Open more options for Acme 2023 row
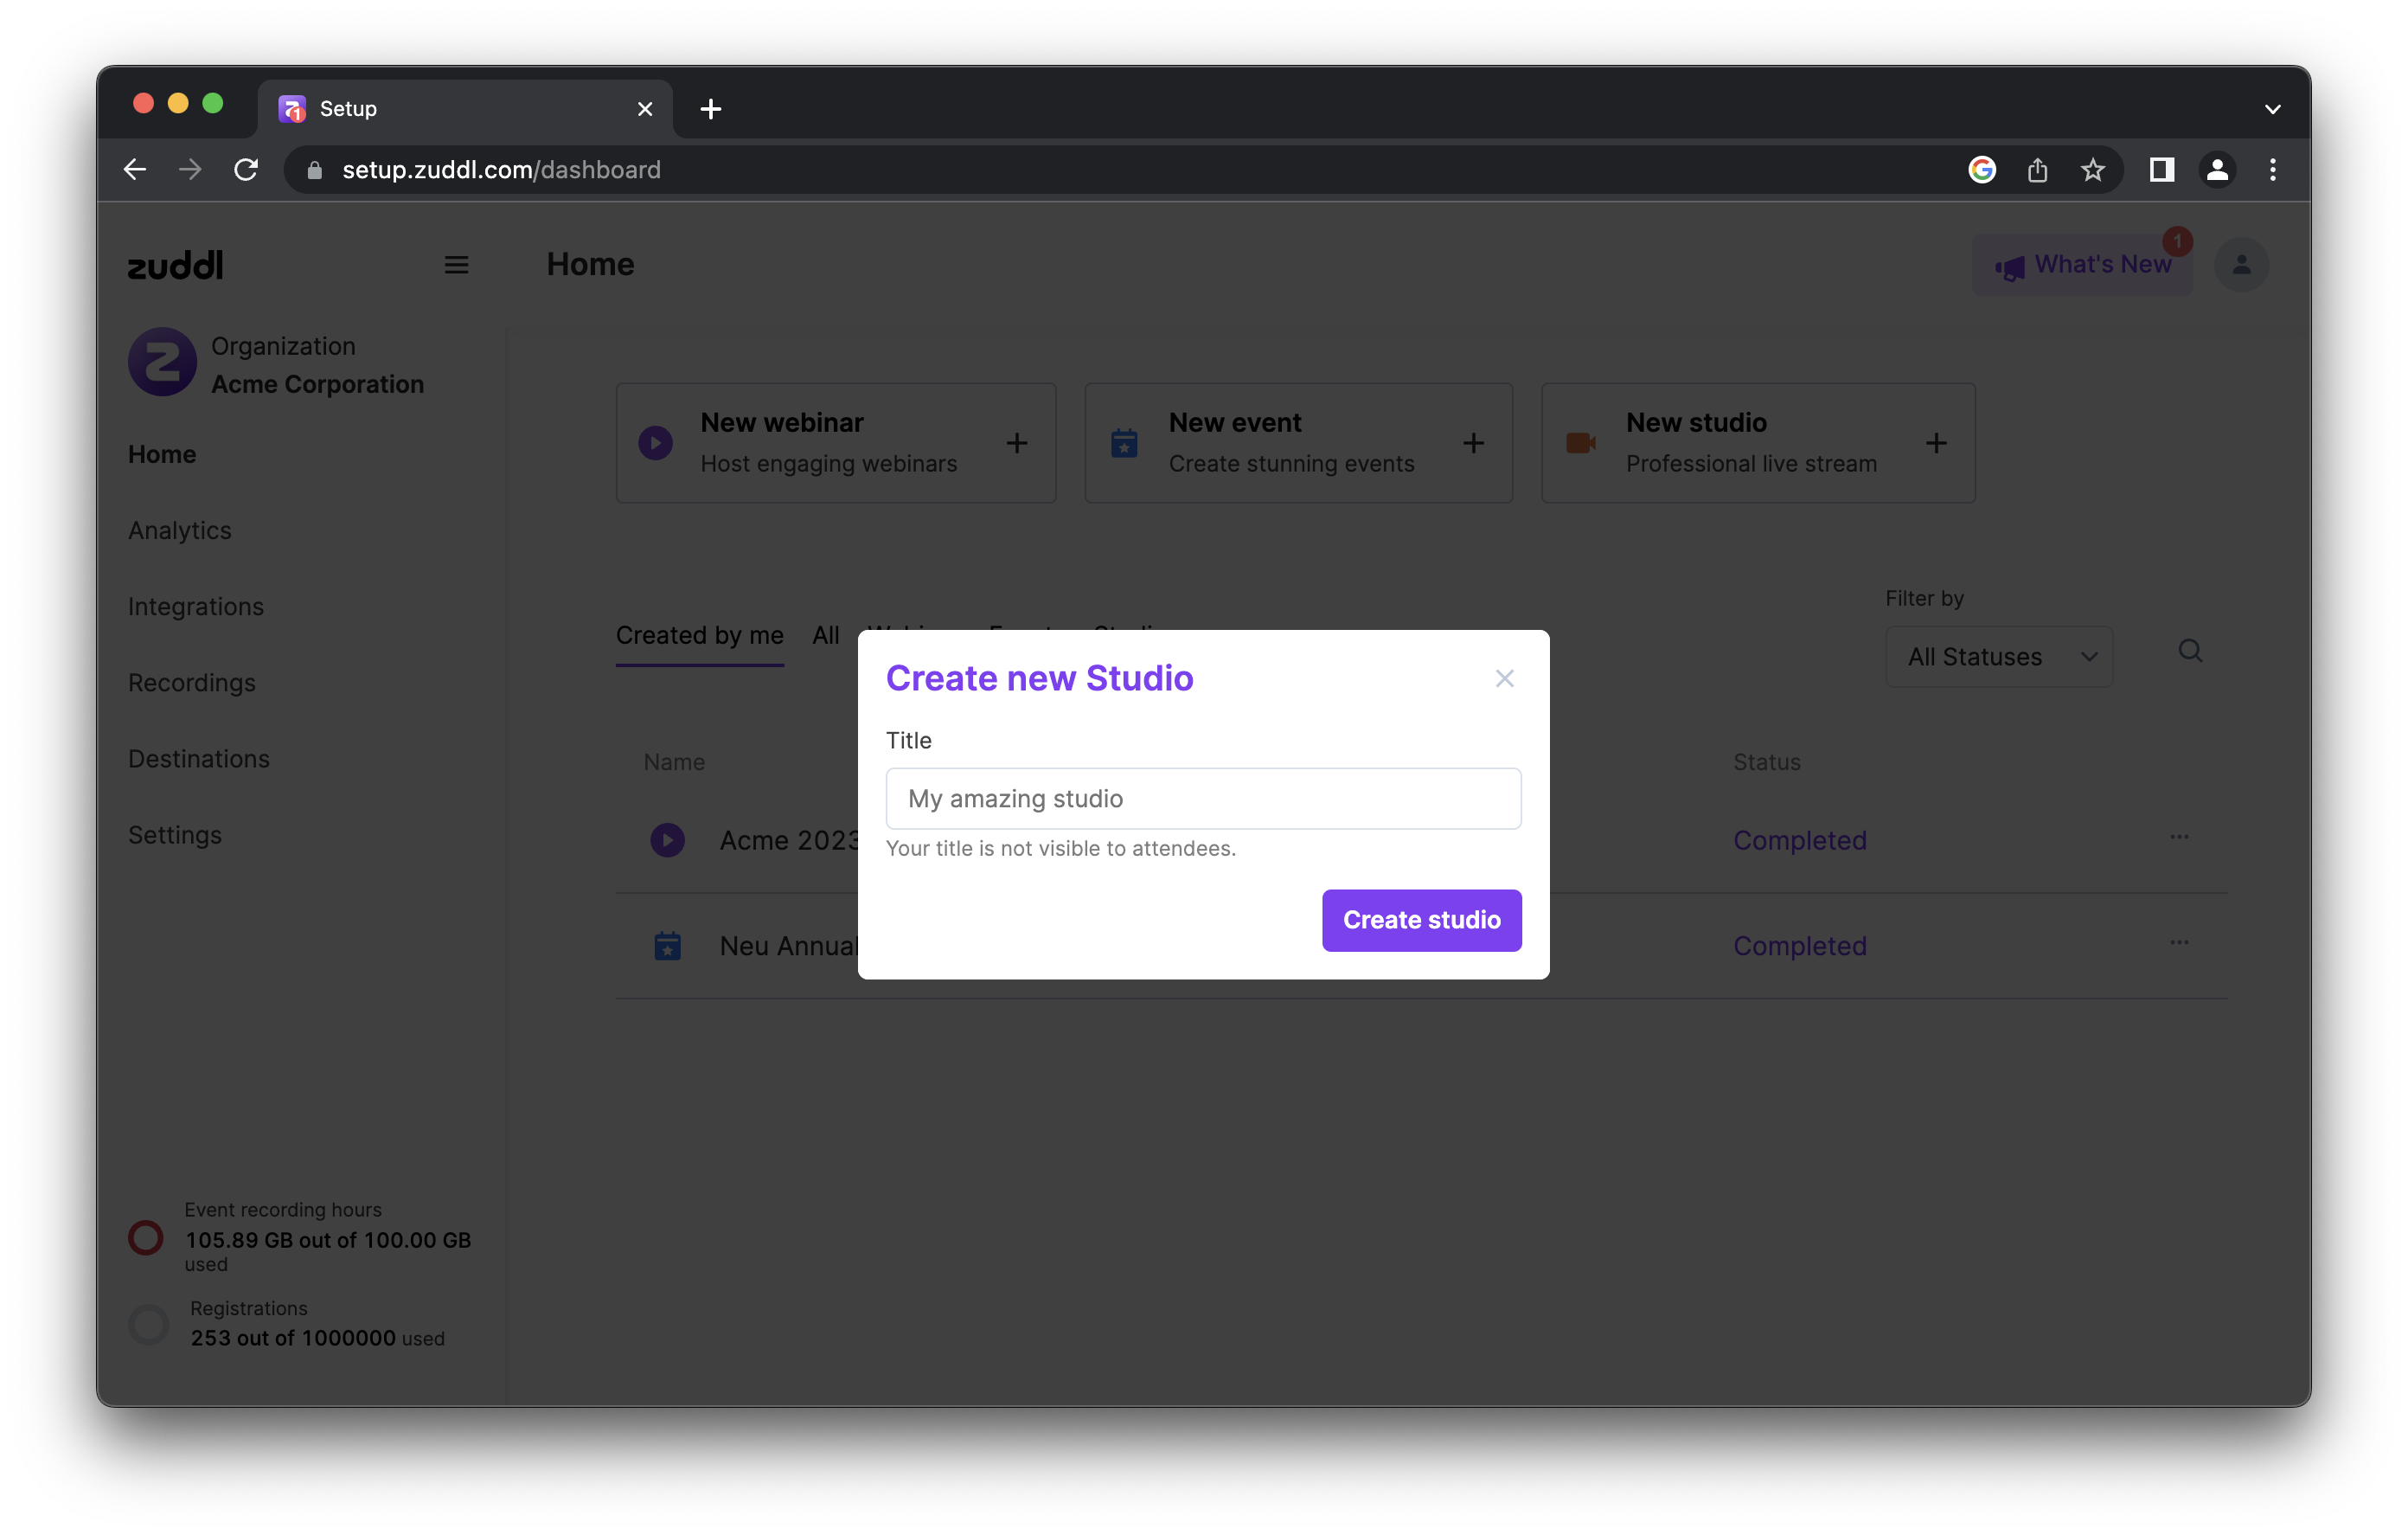 [2179, 837]
